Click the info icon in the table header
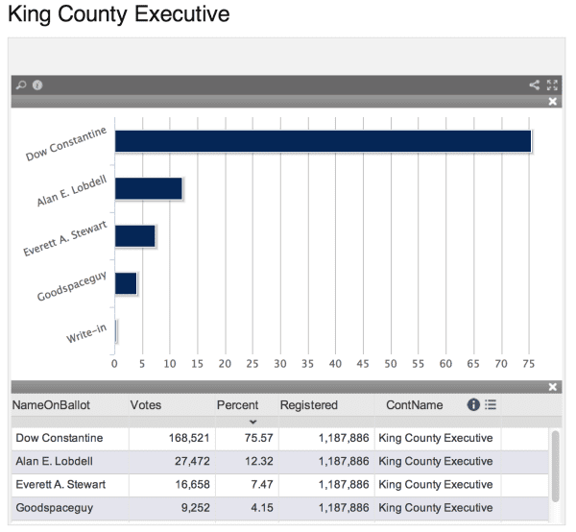The image size is (576, 532). [473, 405]
